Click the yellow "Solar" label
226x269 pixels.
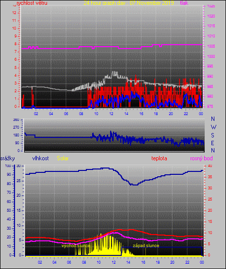tap(63, 158)
